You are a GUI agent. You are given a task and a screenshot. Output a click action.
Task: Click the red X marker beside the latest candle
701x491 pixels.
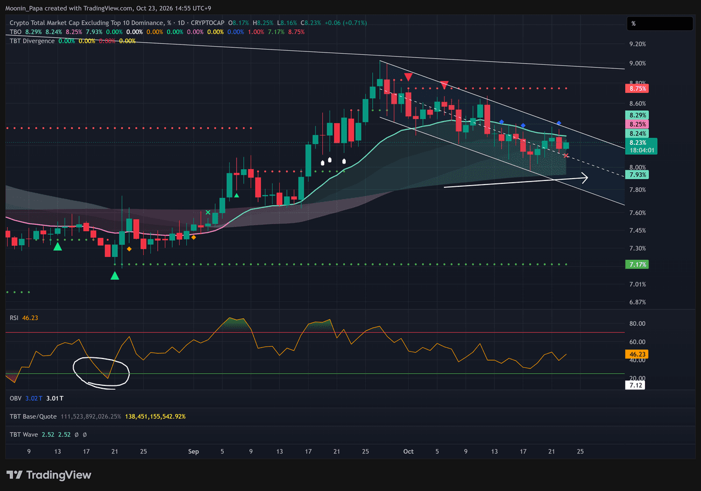tap(565, 155)
